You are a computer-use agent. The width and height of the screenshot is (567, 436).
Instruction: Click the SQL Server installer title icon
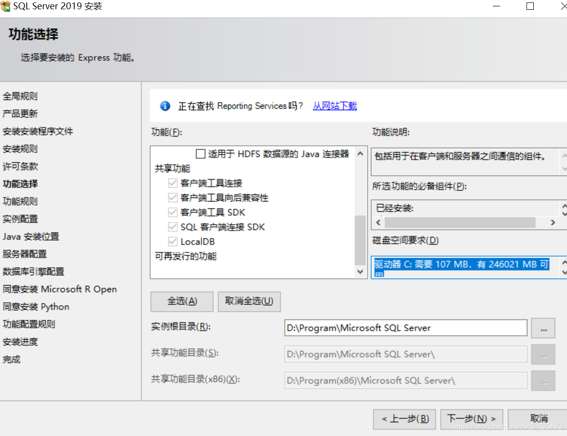click(5, 6)
